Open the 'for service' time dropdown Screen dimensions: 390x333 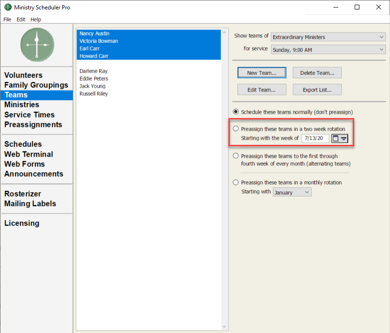(x=328, y=49)
